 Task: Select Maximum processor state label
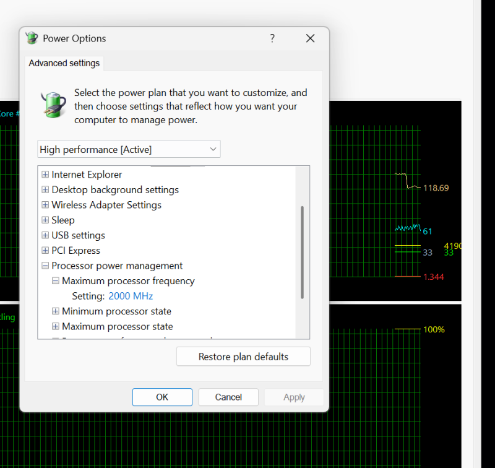point(118,326)
